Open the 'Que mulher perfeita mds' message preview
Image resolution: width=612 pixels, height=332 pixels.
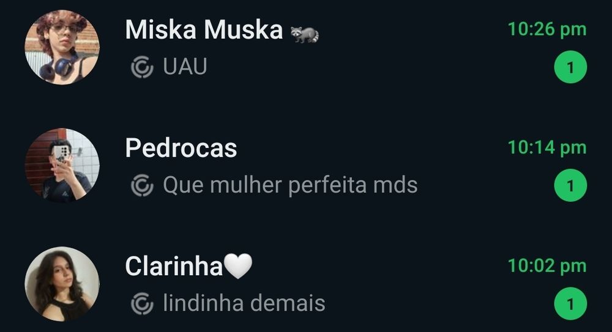click(290, 185)
